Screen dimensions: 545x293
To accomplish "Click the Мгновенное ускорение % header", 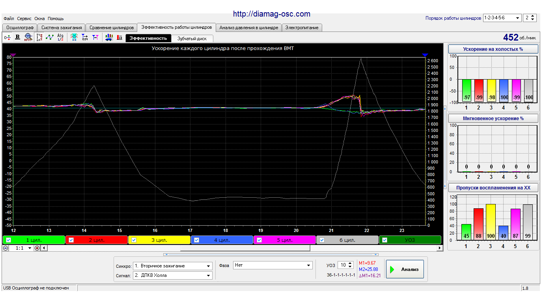I will [x=493, y=118].
